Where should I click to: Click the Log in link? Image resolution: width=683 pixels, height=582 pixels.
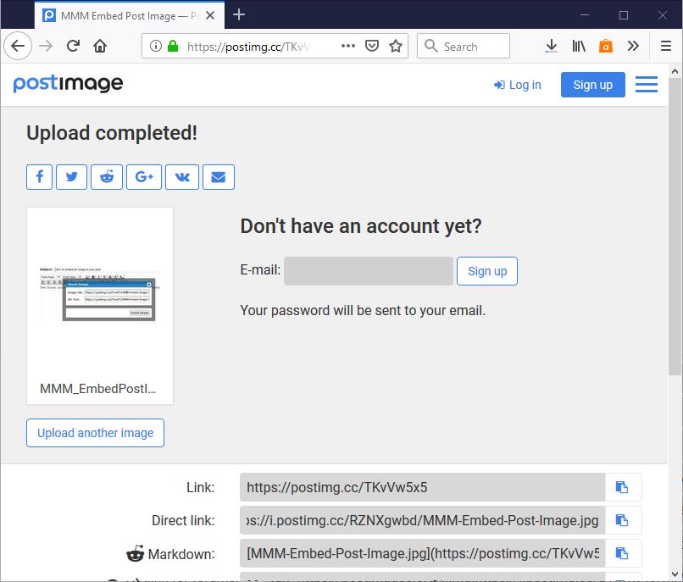click(518, 85)
